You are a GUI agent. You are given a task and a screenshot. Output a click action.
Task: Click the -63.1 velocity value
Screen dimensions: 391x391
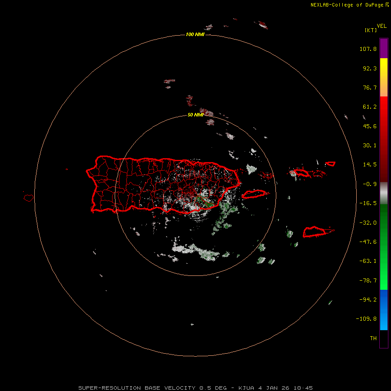click(x=368, y=261)
